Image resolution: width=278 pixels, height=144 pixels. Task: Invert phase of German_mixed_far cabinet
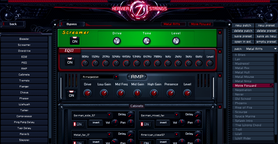point(163,123)
